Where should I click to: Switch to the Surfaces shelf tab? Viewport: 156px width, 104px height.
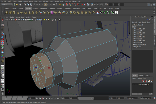tap(21, 9)
